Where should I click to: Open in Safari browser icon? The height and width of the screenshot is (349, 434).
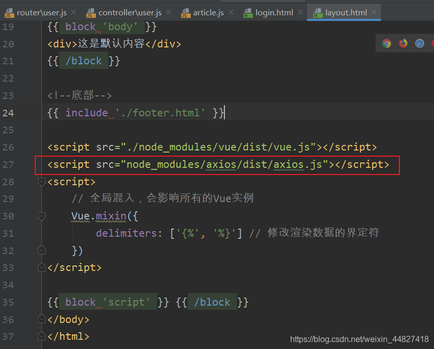click(x=420, y=43)
